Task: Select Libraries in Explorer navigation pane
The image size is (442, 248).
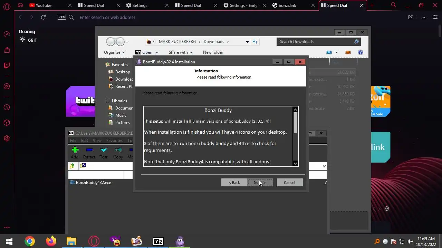Action: [x=119, y=101]
